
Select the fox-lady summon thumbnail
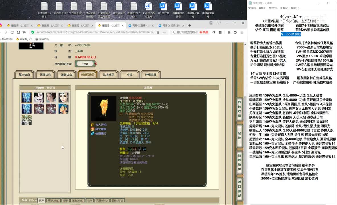[39, 97]
